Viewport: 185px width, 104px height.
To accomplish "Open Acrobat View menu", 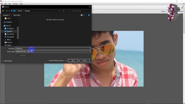I will pyautogui.click(x=10, y=4).
